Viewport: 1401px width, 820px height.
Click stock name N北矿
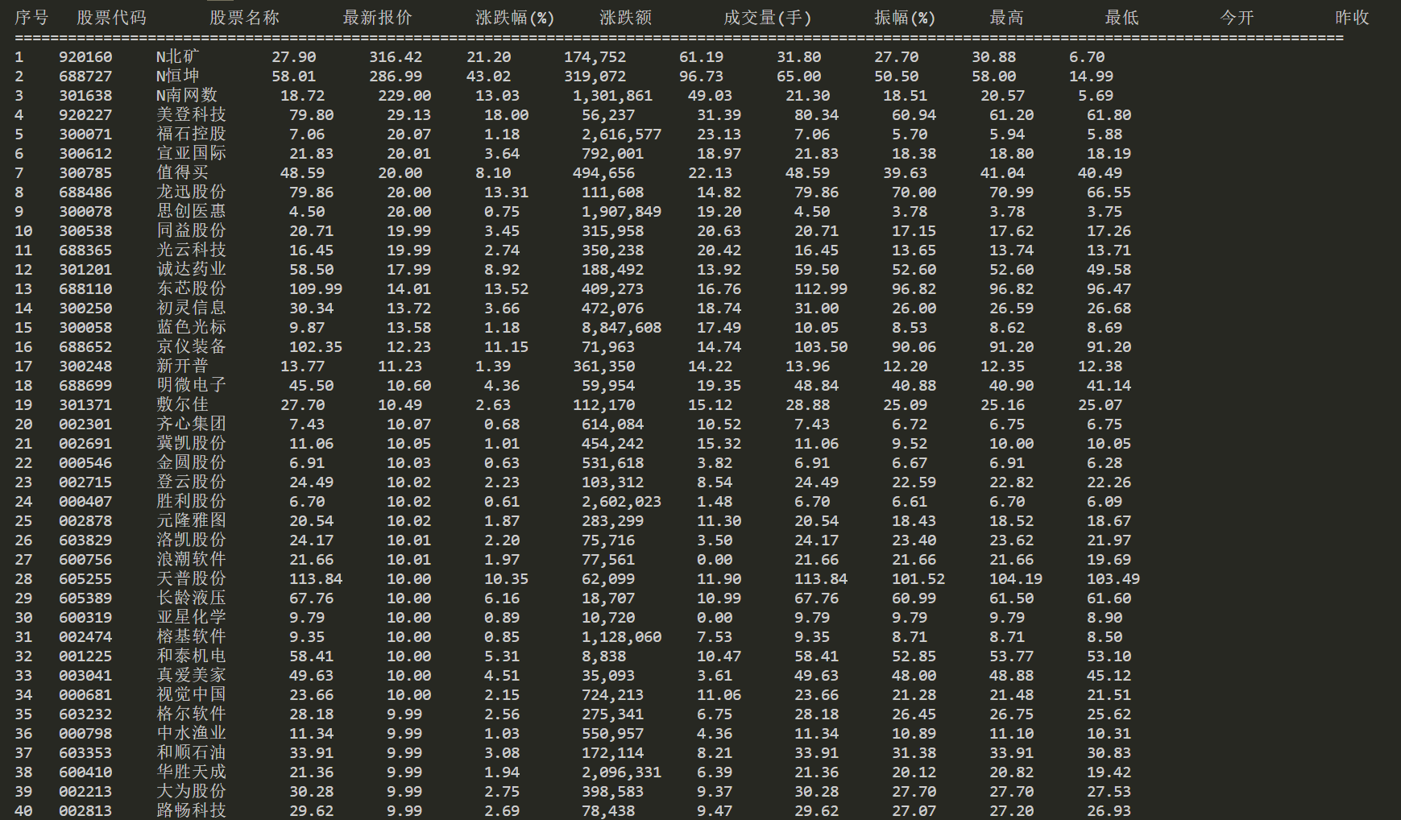[x=178, y=56]
